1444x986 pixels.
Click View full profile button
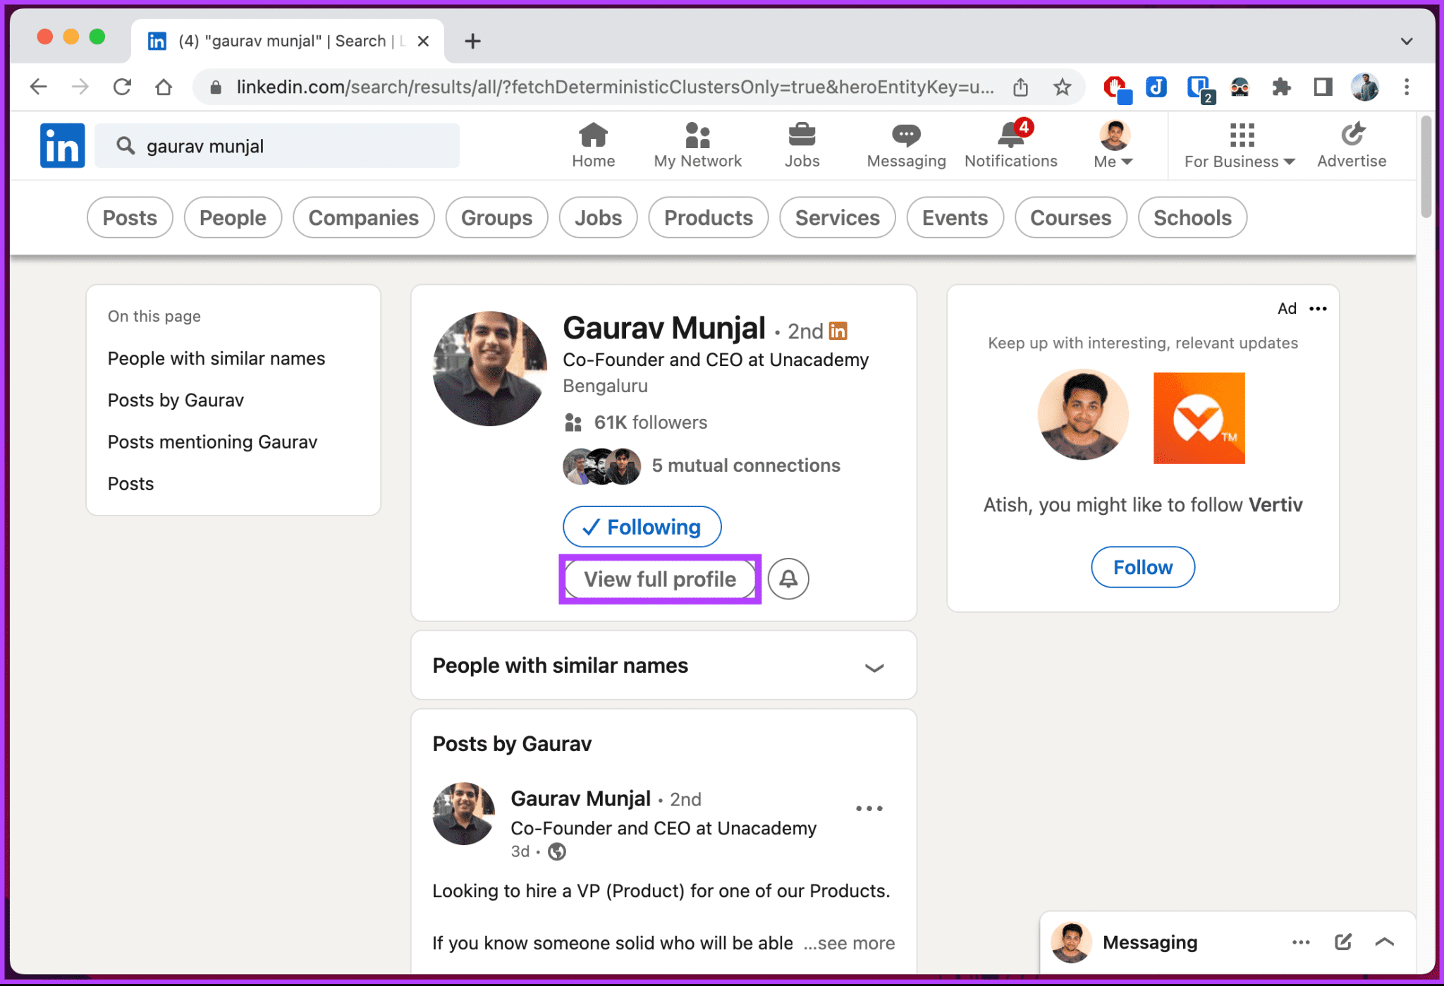click(659, 578)
